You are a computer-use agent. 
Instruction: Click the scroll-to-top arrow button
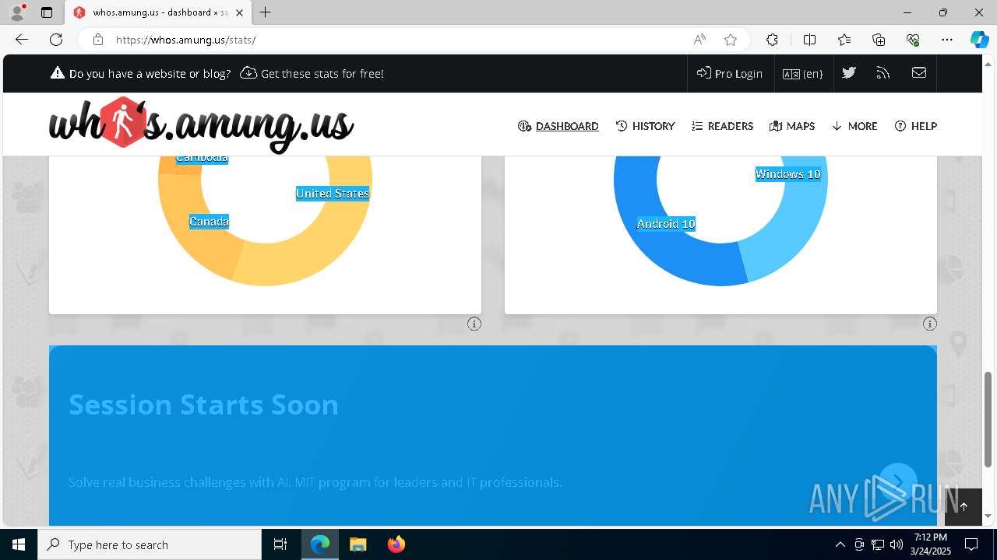(964, 506)
